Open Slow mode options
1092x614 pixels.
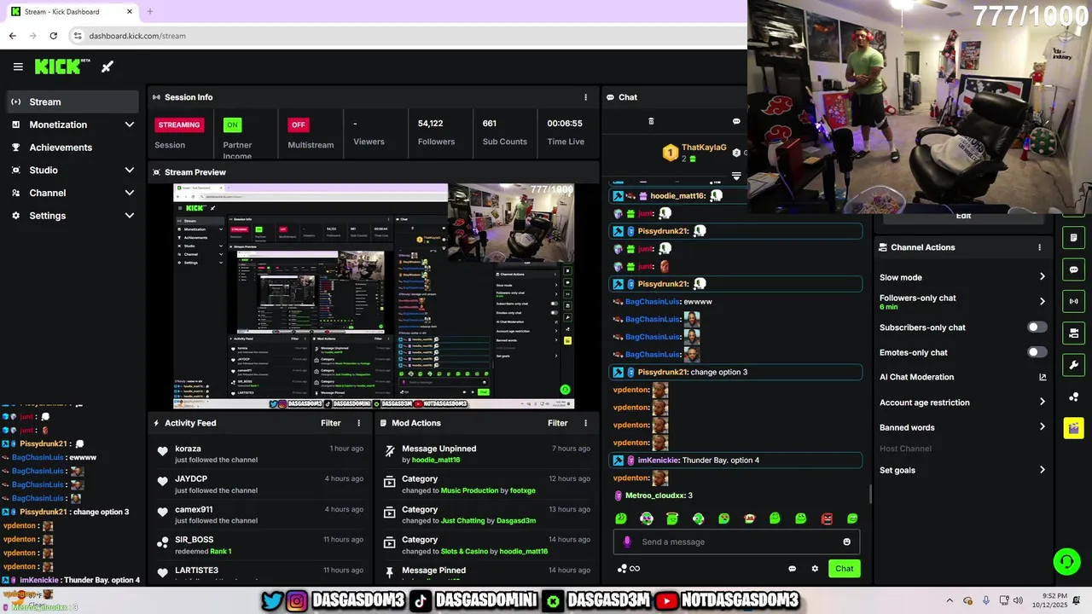tap(962, 277)
